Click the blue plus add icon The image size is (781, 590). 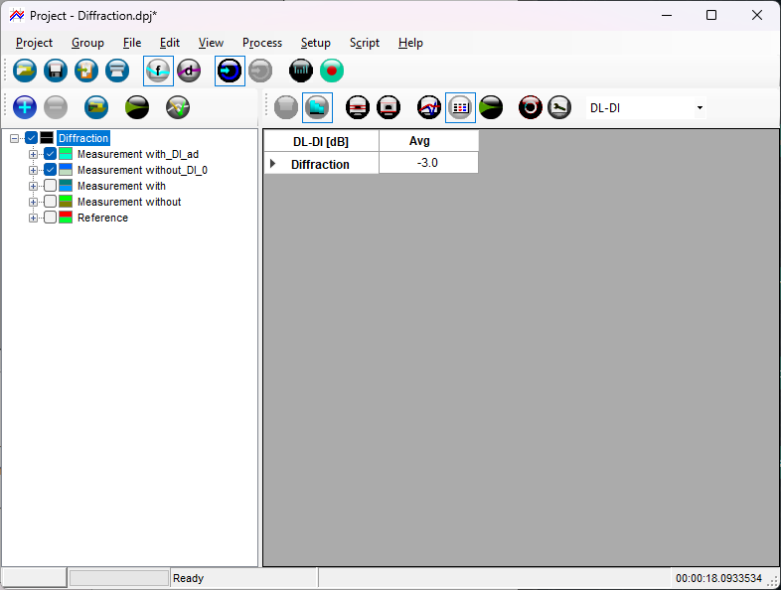(25, 107)
